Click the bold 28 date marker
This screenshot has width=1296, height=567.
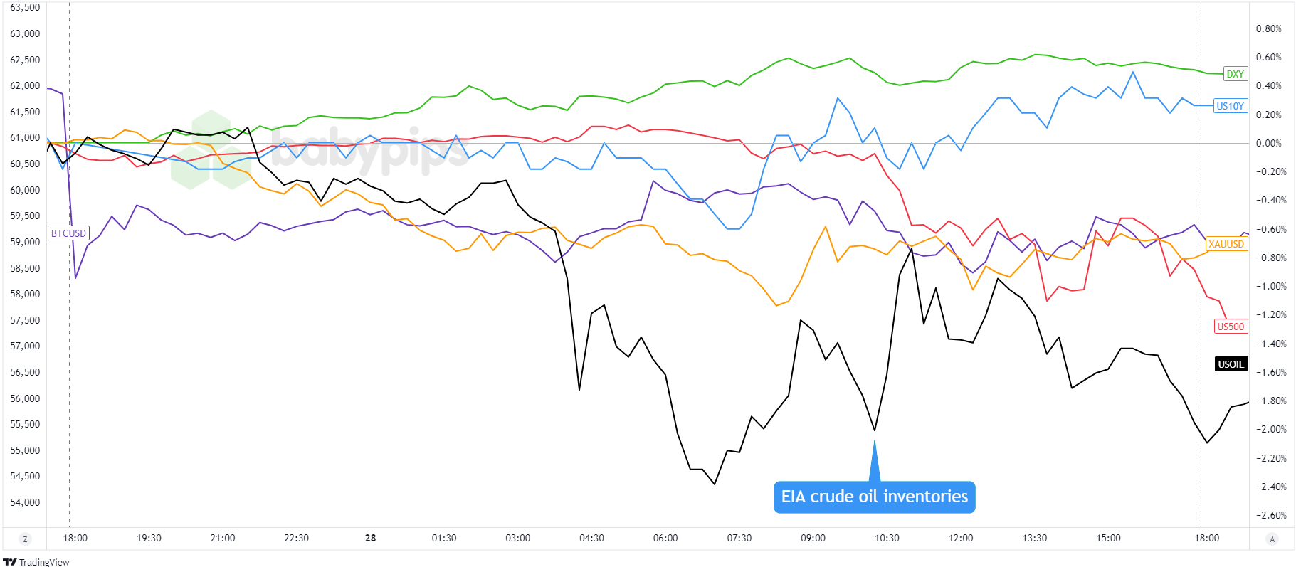click(370, 538)
